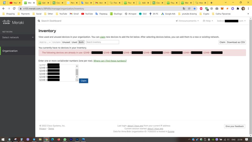Open File Explorer from the taskbar
Viewport: 252px width, 142px height.
tap(40, 139)
